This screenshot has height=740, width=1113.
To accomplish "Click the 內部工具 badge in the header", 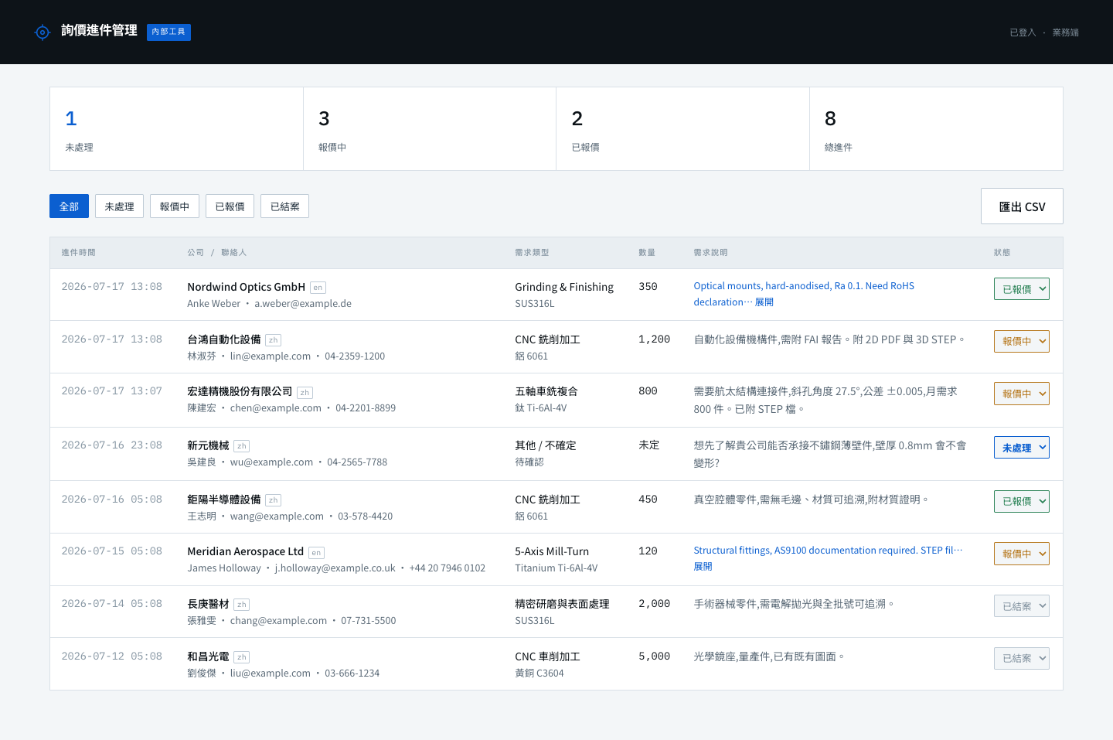I will 168,32.
